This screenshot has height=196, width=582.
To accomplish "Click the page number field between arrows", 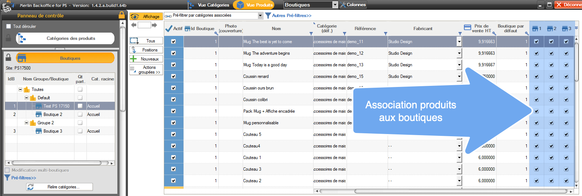I will (x=144, y=25).
